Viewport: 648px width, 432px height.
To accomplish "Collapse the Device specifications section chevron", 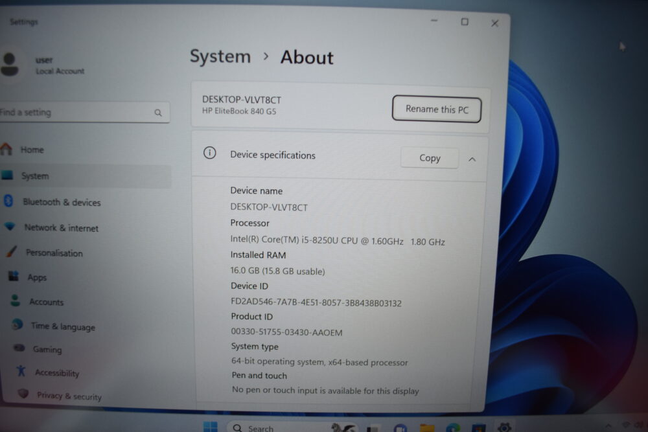I will click(472, 159).
